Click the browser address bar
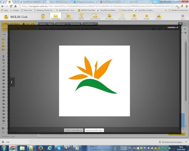Viewport: 189px width, 151px height. pos(94,6)
